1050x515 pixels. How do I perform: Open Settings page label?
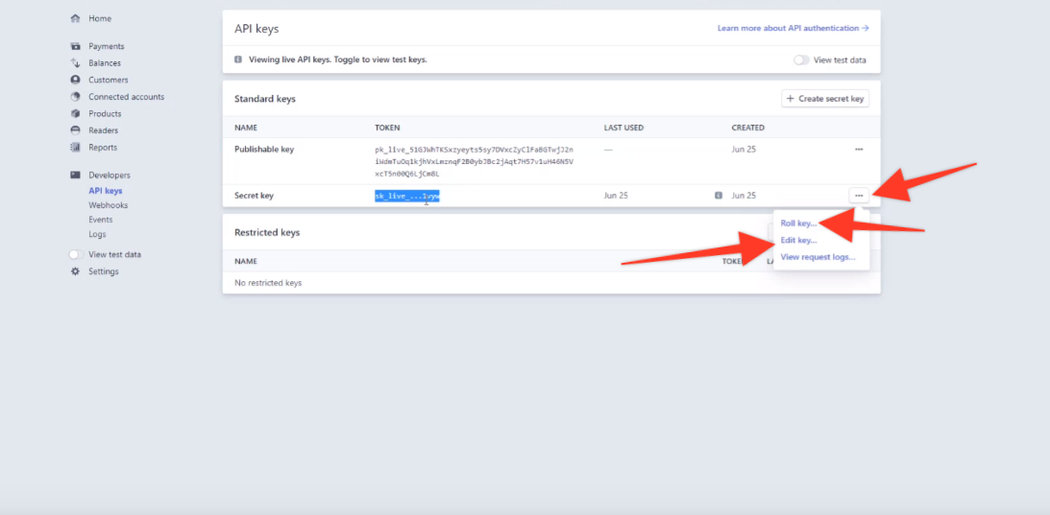pyautogui.click(x=104, y=271)
